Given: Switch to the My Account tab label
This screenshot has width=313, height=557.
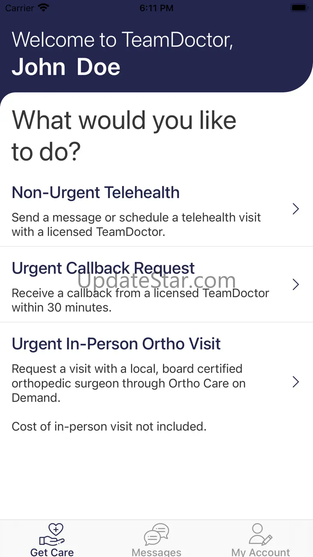Looking at the screenshot, I should tap(260, 552).
